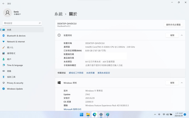
Task: Click the 系統 monitor icon in sidebar
Action: [x=4, y=30]
